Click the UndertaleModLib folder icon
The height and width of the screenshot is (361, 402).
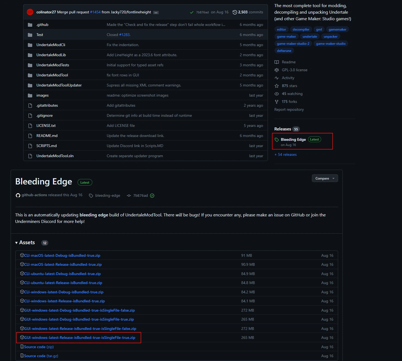[x=30, y=55]
